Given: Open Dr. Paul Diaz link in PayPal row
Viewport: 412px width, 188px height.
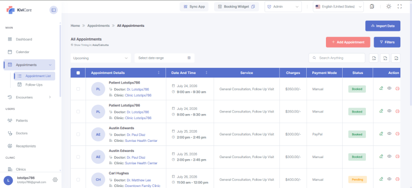Looking at the screenshot, I should (136, 135).
